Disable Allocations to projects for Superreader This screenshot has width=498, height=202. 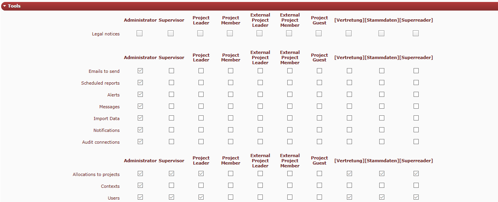click(416, 174)
